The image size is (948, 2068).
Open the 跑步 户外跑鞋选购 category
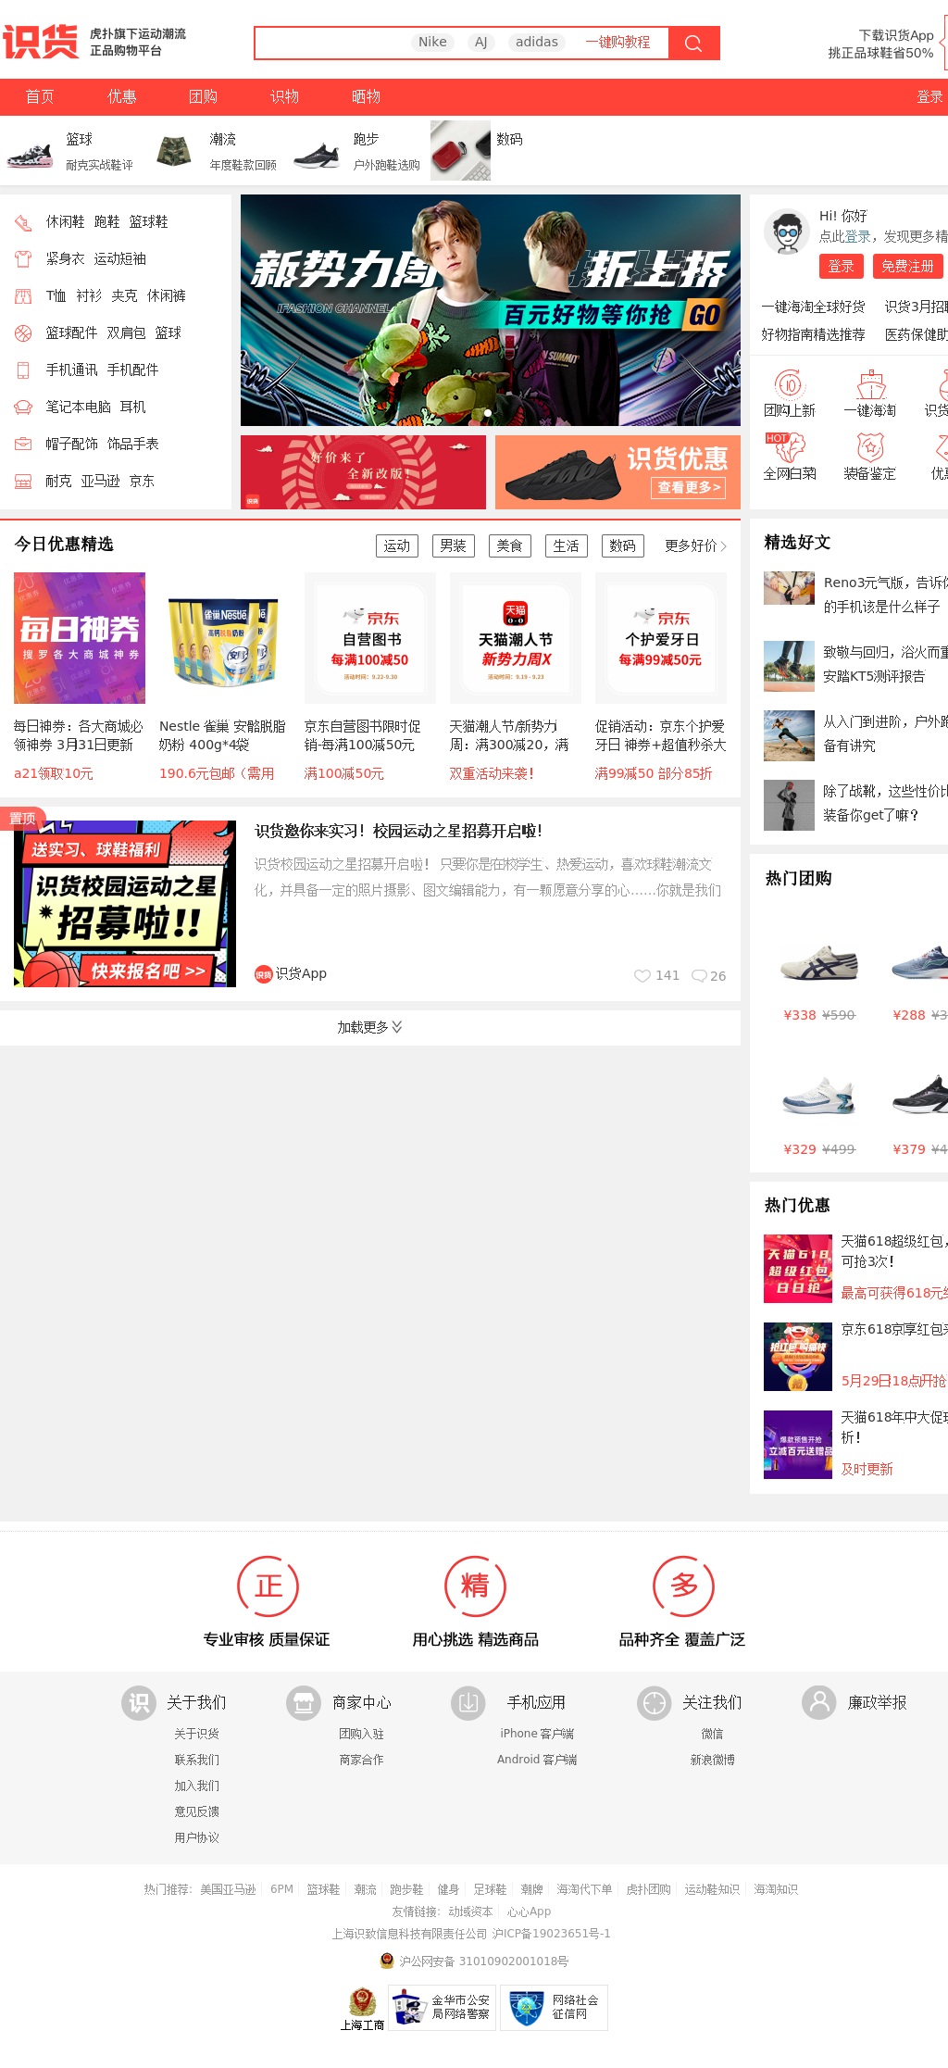coord(356,151)
